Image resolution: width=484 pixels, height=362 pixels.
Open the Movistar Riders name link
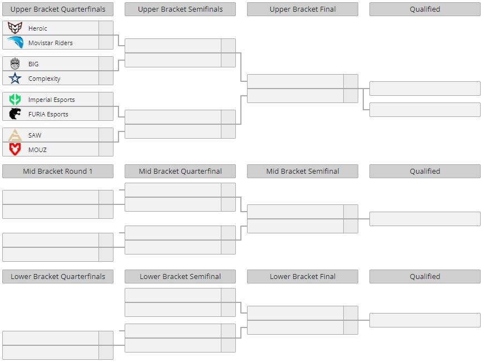(50, 43)
